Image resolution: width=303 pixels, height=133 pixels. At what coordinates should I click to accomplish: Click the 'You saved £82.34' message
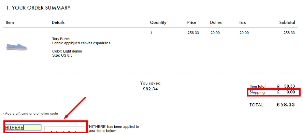pyautogui.click(x=150, y=86)
